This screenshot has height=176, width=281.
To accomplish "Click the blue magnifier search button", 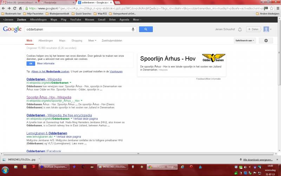I will [x=146, y=29].
